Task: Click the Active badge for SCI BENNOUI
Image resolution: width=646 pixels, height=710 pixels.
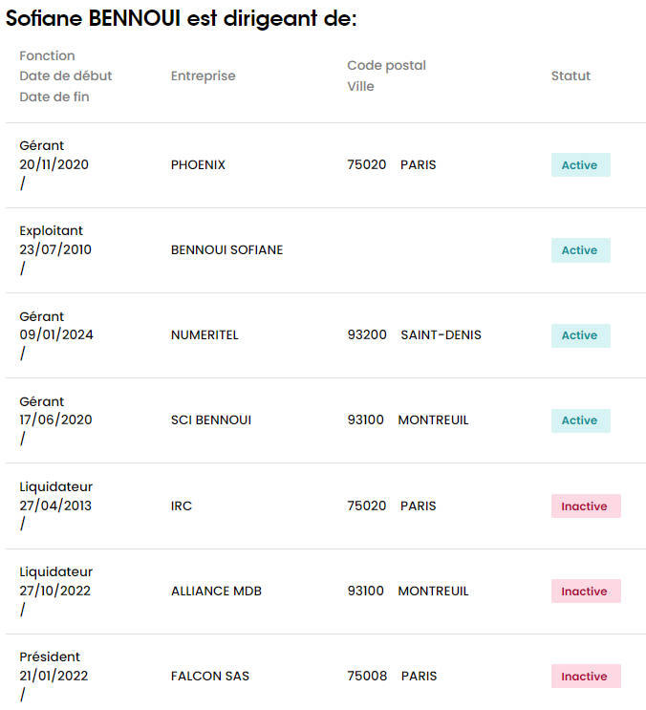Action: click(580, 420)
